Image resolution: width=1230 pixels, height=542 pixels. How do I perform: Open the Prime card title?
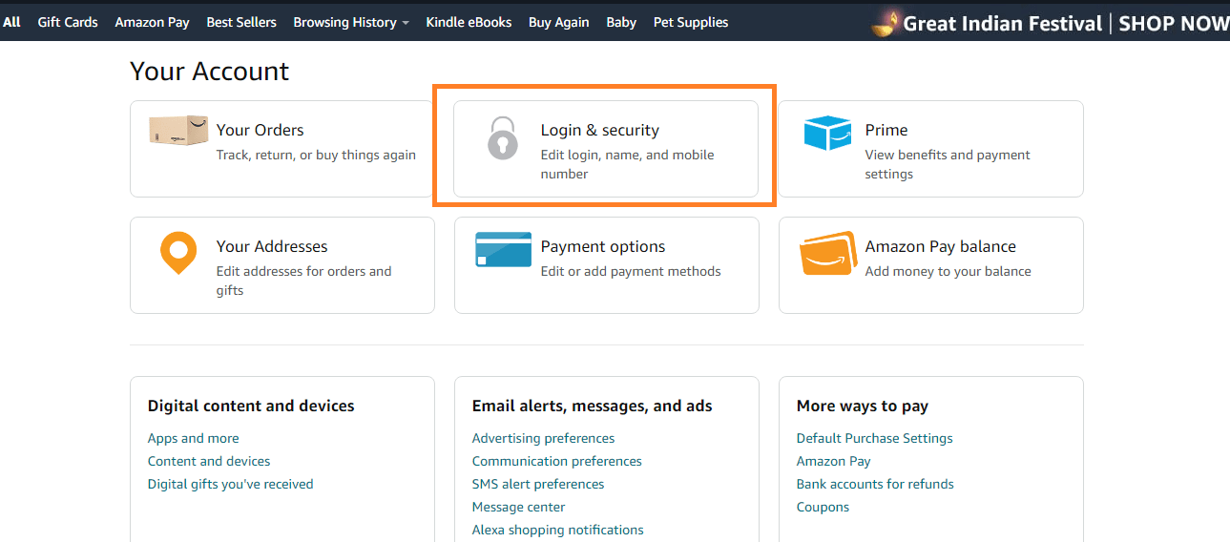(886, 130)
